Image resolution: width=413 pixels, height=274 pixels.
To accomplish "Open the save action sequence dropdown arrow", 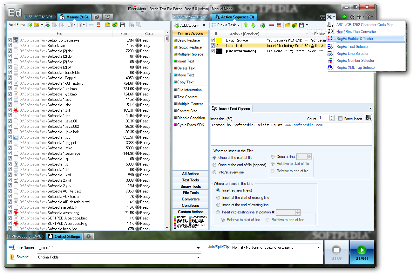I will [307, 25].
